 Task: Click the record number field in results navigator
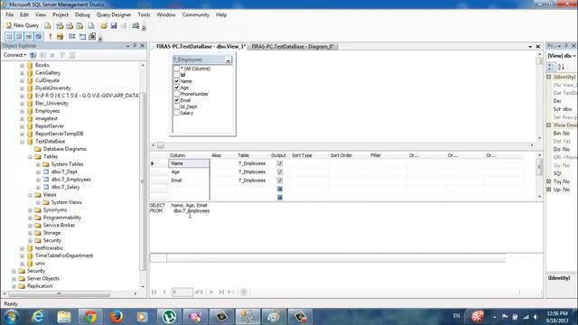click(x=182, y=292)
